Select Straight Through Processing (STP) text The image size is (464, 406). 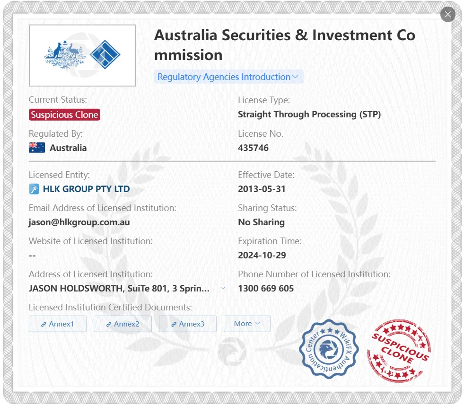tap(309, 115)
